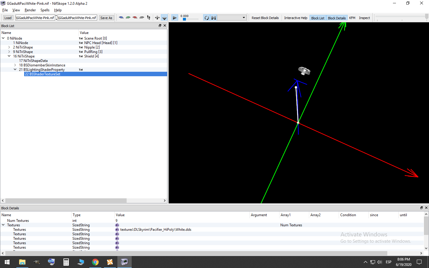Open Google Chrome from the taskbar

[95, 262]
